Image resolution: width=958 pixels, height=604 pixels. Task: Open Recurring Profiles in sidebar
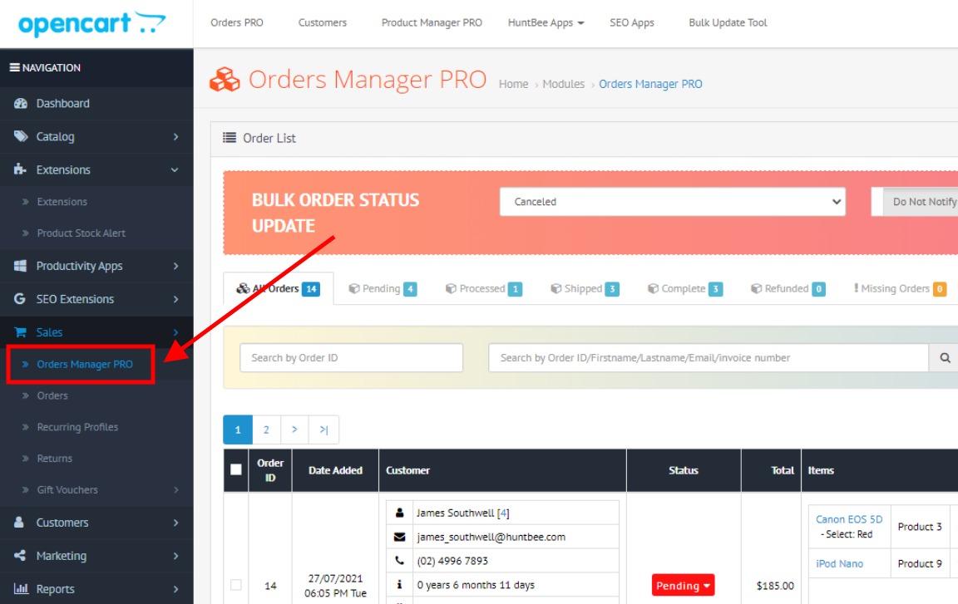coord(77,427)
